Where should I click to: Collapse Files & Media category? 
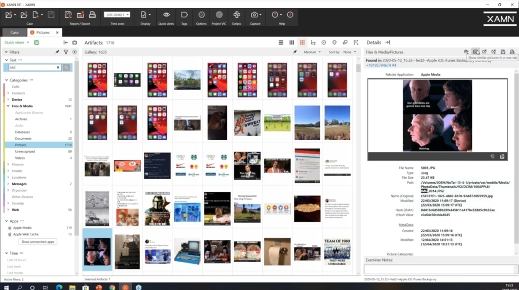click(8, 106)
